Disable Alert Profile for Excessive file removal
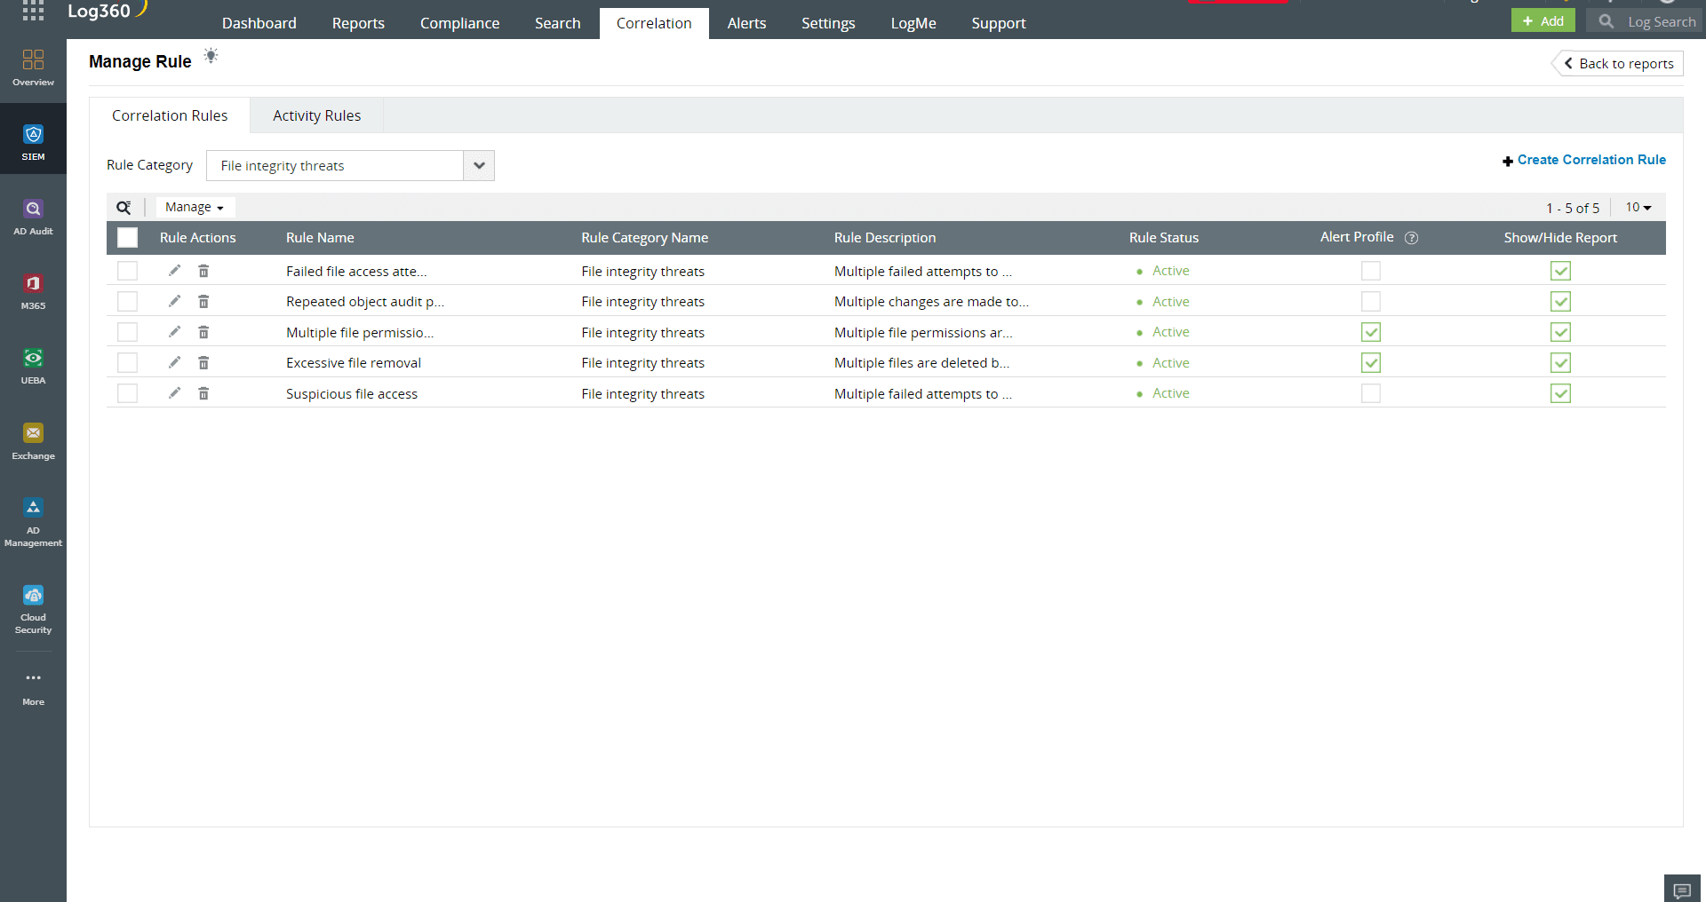1706x902 pixels. pos(1371,362)
